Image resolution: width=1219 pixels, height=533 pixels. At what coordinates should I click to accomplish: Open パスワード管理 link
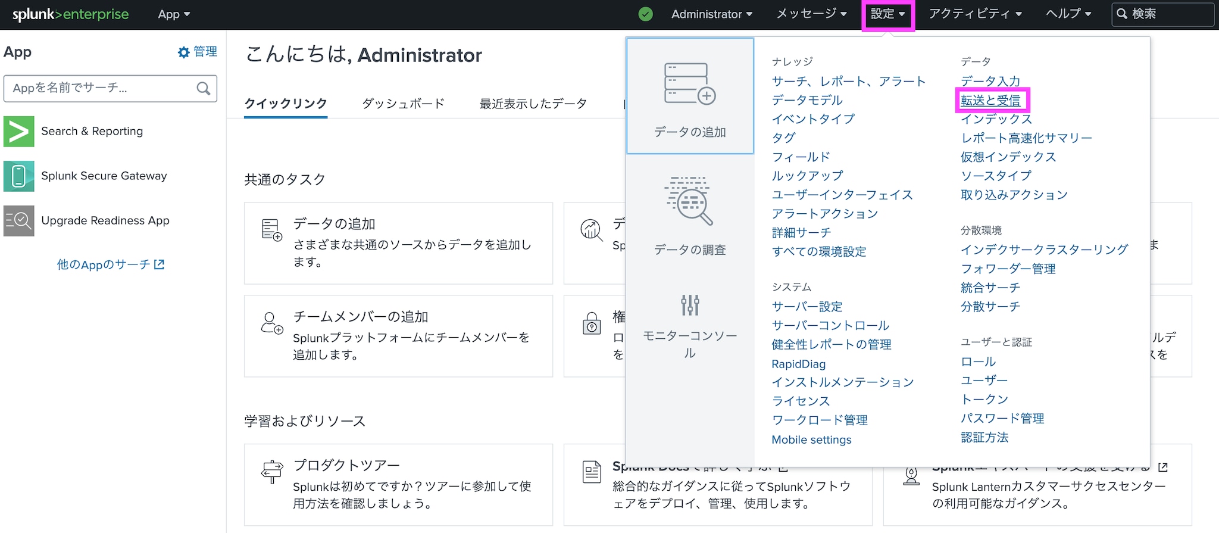[1002, 419]
